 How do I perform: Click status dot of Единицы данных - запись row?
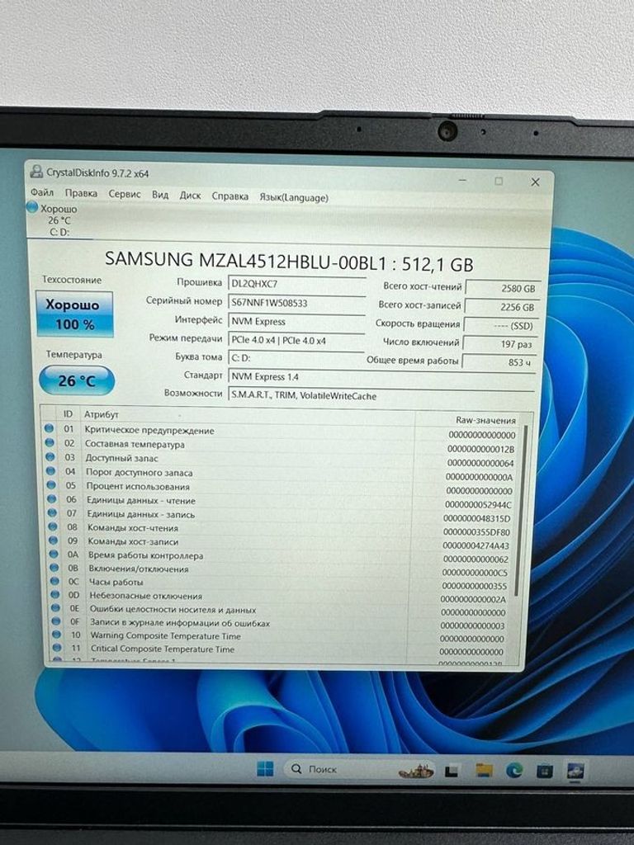coord(52,512)
